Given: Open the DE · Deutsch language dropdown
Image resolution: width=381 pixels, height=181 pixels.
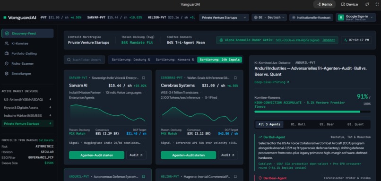Looking at the screenshot, I should pyautogui.click(x=269, y=17).
